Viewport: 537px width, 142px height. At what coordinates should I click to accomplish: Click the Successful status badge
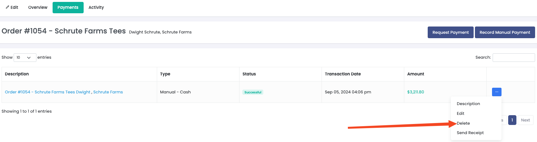(253, 92)
